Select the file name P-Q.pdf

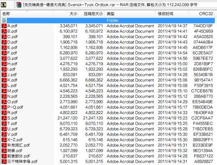coord(15,107)
